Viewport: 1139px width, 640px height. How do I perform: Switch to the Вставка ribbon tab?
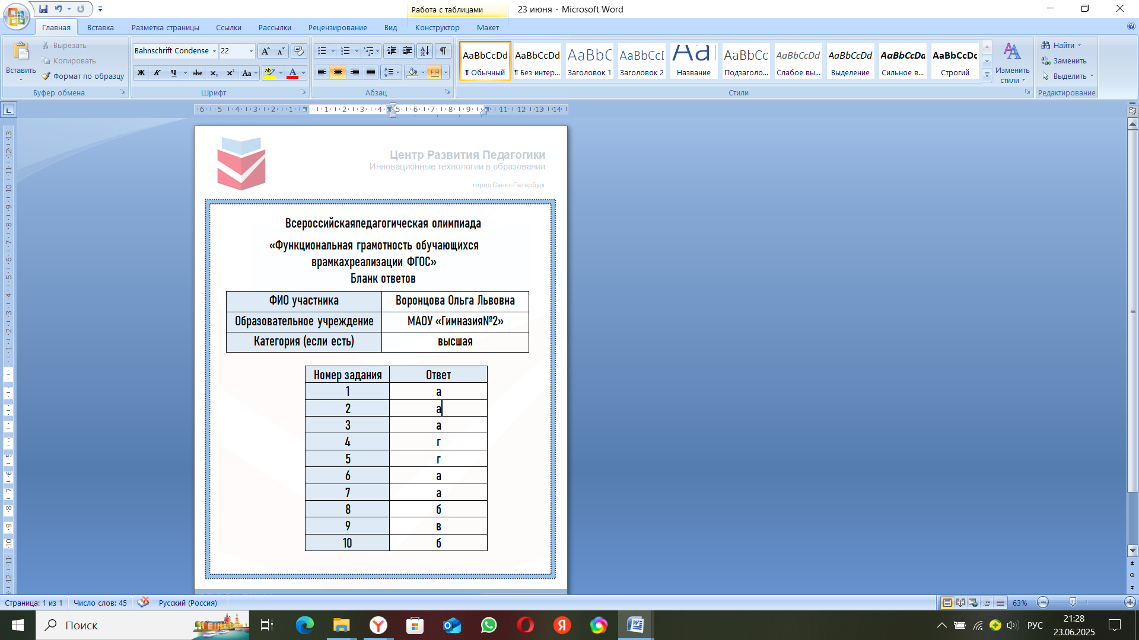[100, 27]
